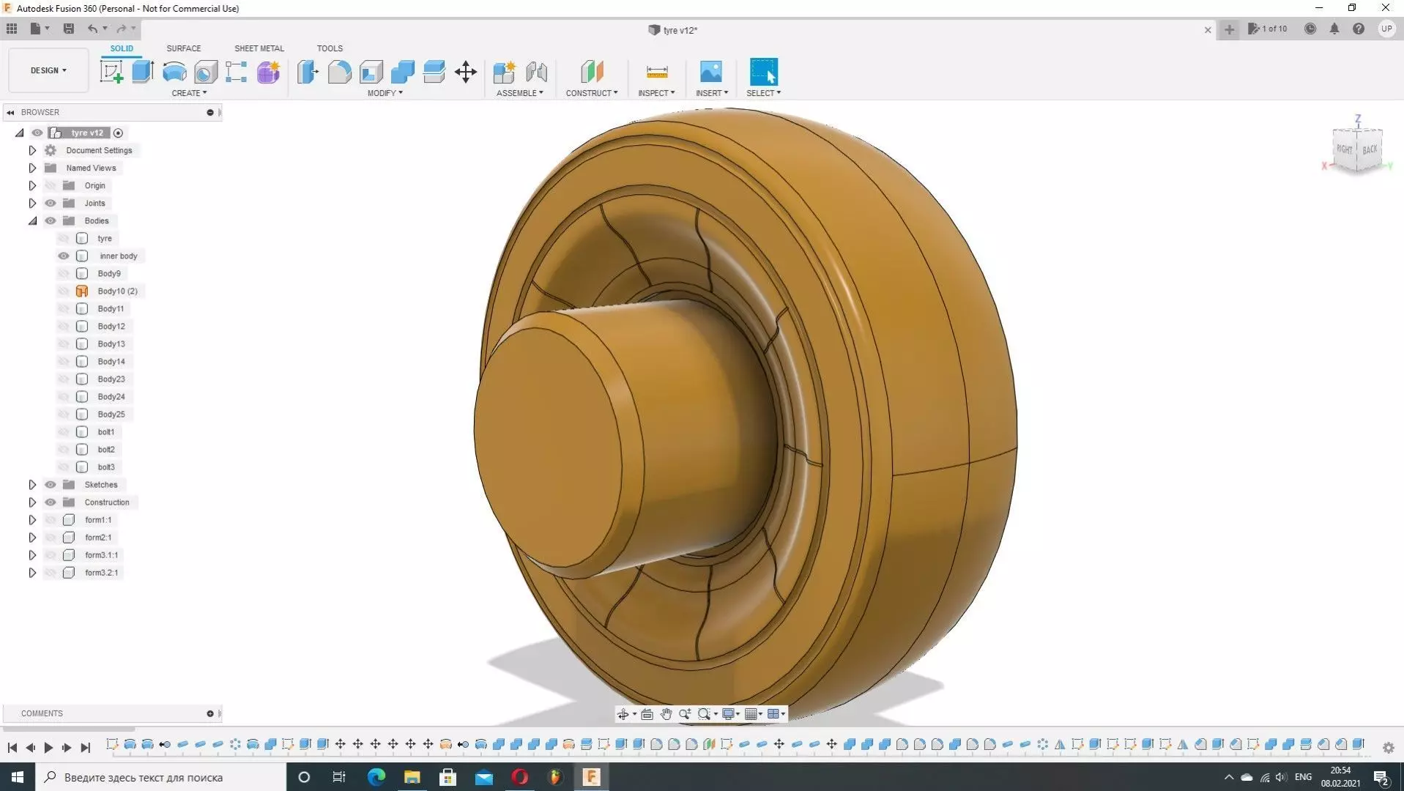Click the Fillet tool icon
Image resolution: width=1404 pixels, height=791 pixels.
pyautogui.click(x=339, y=72)
